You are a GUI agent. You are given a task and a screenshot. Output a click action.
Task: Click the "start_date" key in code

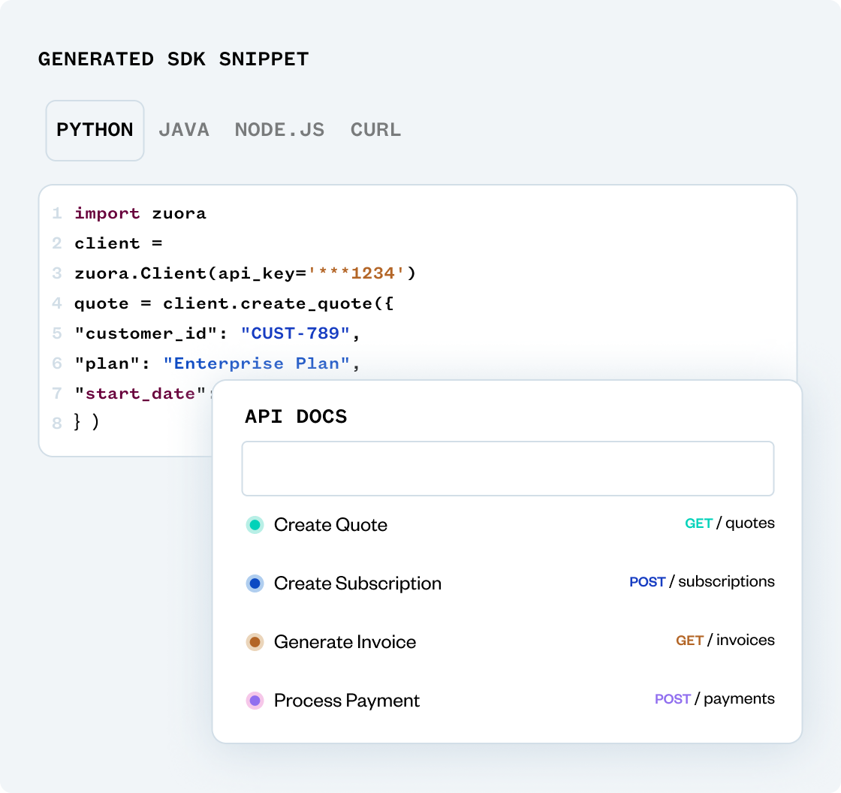pos(140,393)
